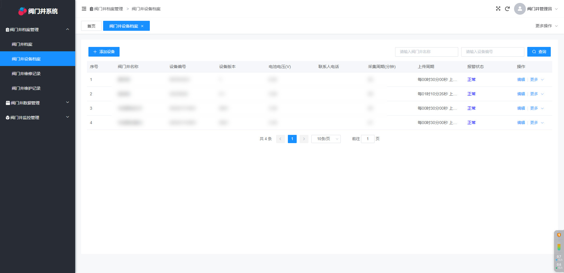
Task: Click 编辑 link for row 3
Action: point(521,108)
